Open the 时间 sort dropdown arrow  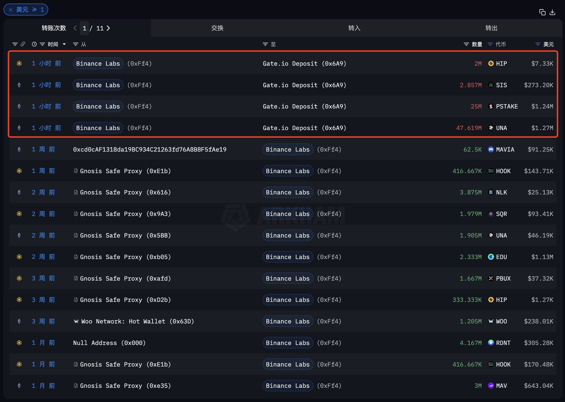(64, 44)
